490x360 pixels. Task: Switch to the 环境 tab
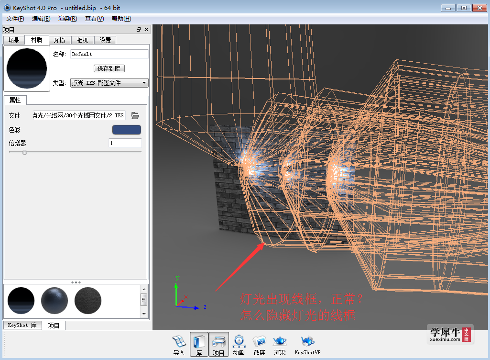(59, 40)
